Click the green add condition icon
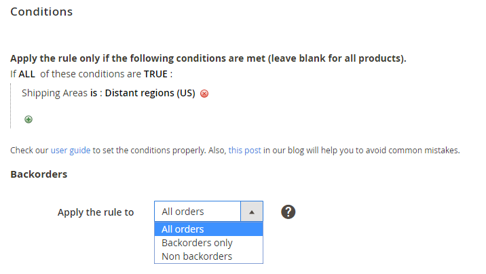The height and width of the screenshot is (274, 486). [29, 119]
